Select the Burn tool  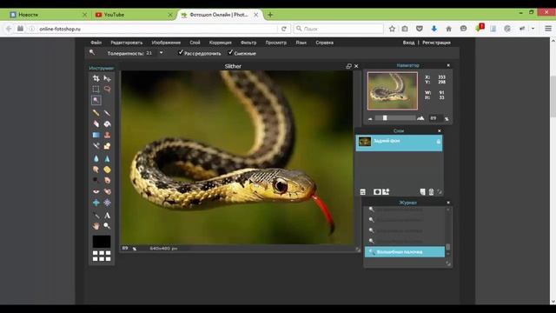click(x=107, y=180)
